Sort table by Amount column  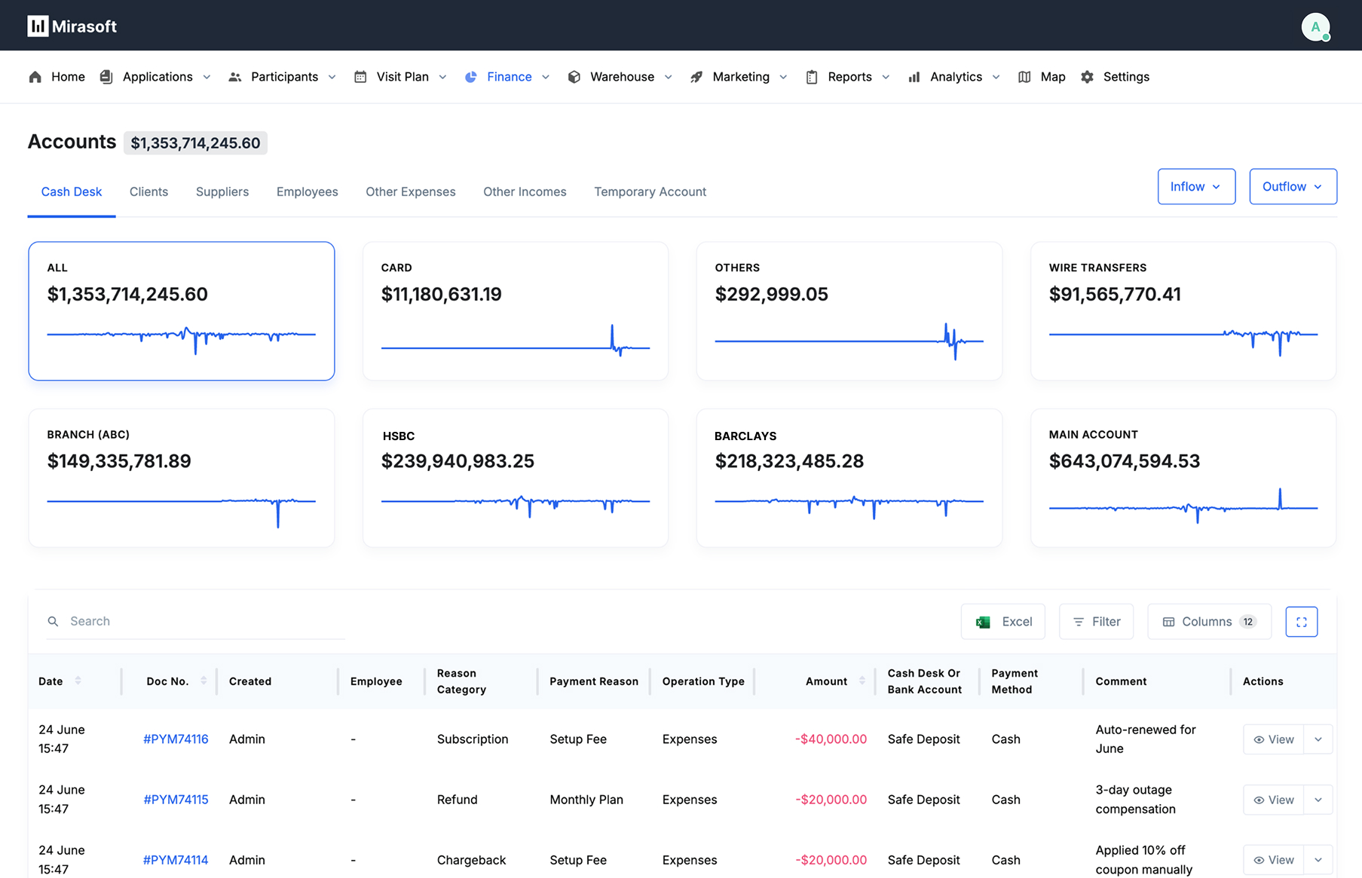(862, 681)
